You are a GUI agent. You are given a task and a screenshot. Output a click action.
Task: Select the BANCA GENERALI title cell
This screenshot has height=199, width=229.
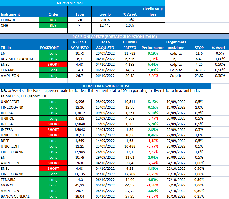[20, 196]
